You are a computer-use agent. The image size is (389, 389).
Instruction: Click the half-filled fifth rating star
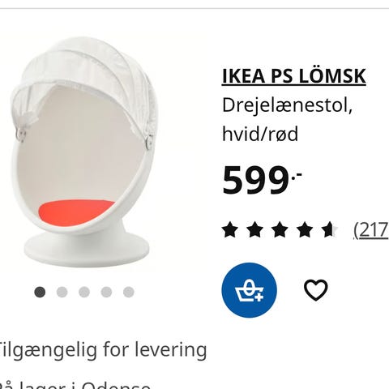(329, 229)
